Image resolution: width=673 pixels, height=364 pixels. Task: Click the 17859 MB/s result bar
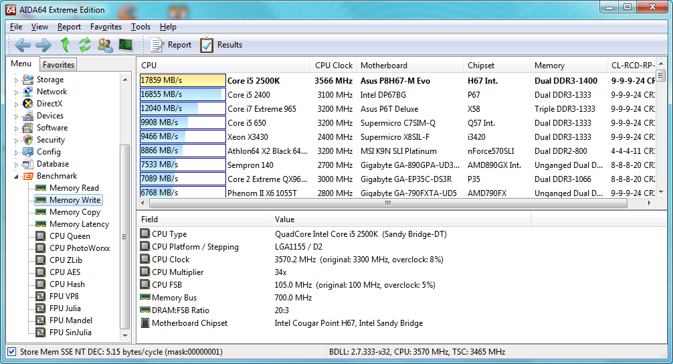pyautogui.click(x=183, y=80)
